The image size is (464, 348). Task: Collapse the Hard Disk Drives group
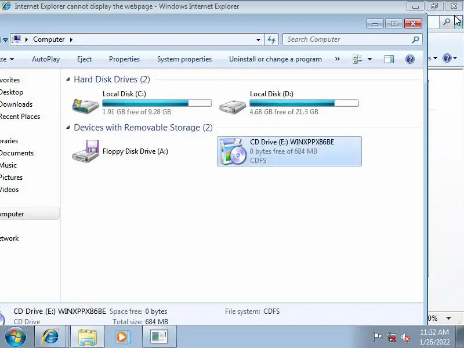coord(68,79)
